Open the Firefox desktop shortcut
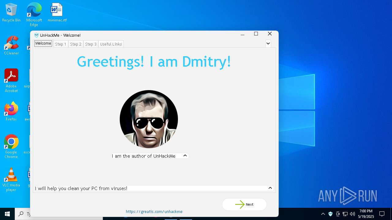Screen dimensions: 392x220 [11, 112]
